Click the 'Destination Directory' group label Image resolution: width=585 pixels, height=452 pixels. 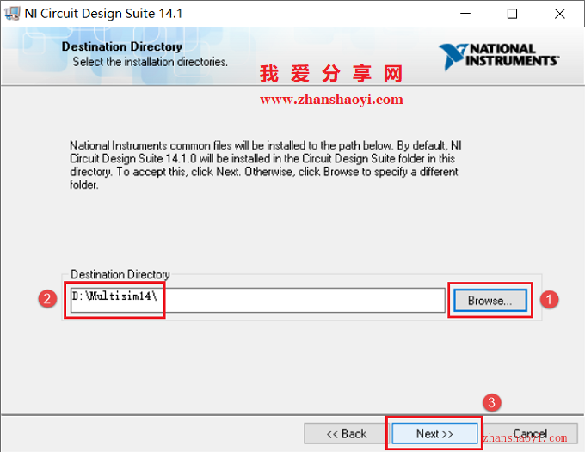[120, 274]
